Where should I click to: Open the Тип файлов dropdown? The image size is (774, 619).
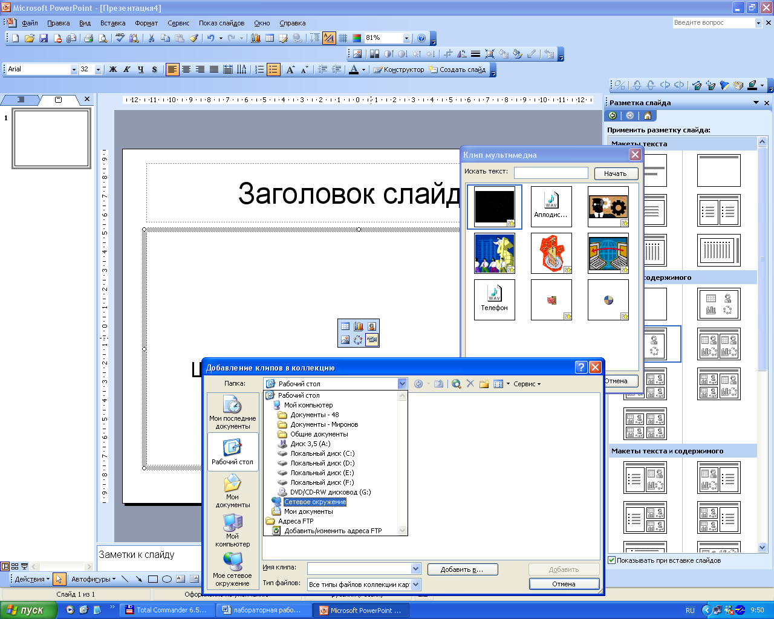tap(415, 585)
